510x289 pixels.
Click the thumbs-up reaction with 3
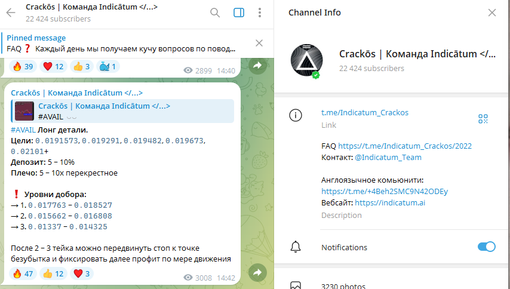pos(82,66)
